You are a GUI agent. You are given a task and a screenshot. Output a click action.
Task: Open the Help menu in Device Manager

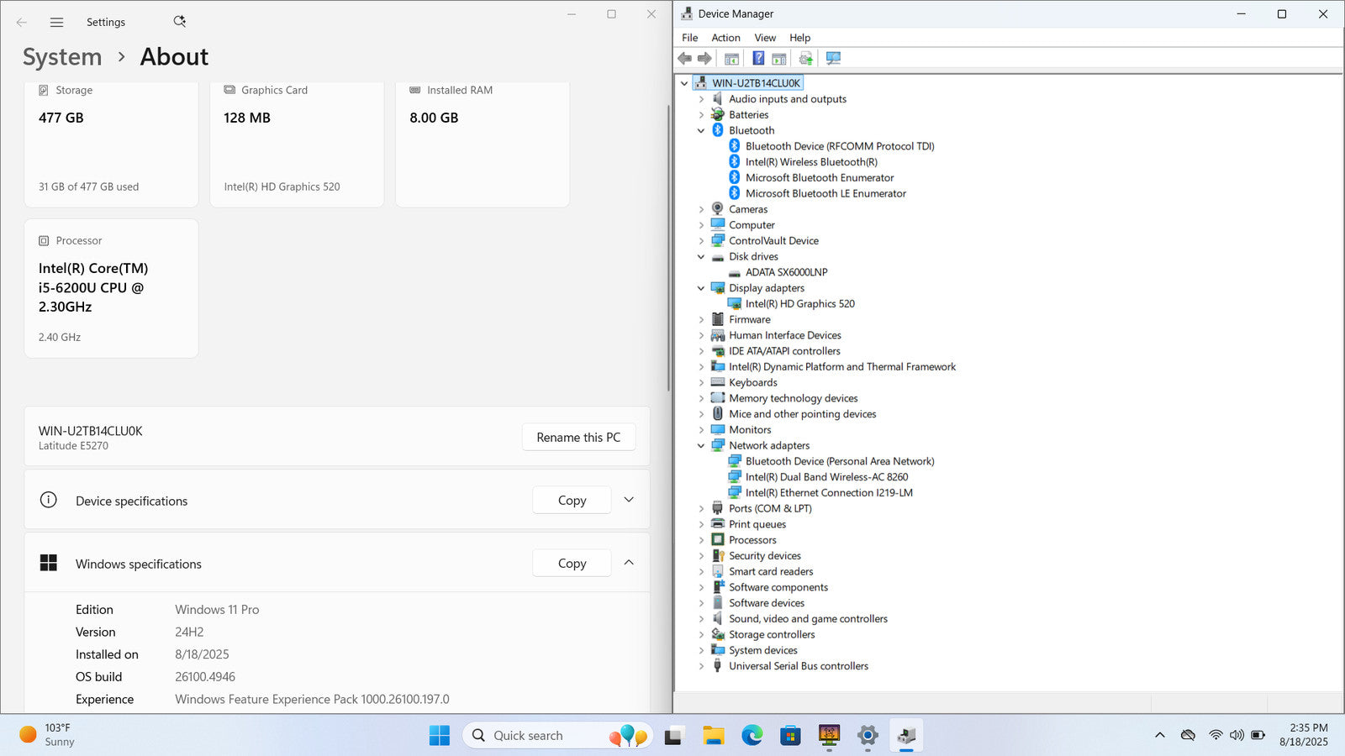click(x=799, y=38)
